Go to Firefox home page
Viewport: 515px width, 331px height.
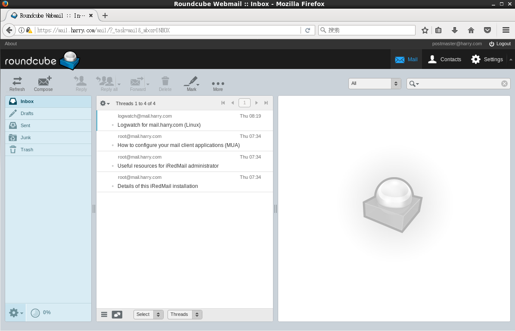471,30
